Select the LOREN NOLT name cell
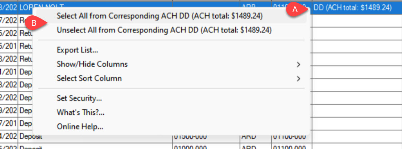Screen dimensions: 402x149 click(95, 7)
